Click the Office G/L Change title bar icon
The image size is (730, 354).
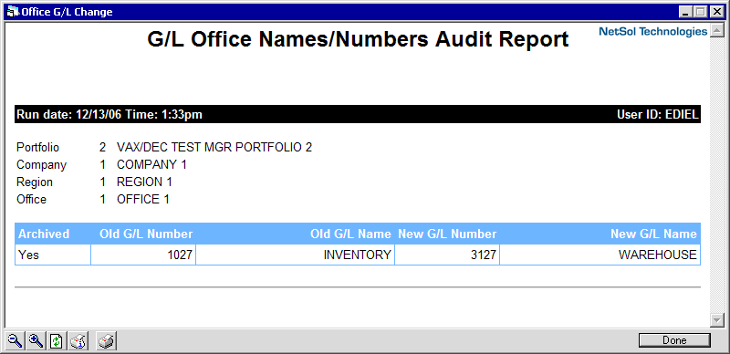[13, 11]
